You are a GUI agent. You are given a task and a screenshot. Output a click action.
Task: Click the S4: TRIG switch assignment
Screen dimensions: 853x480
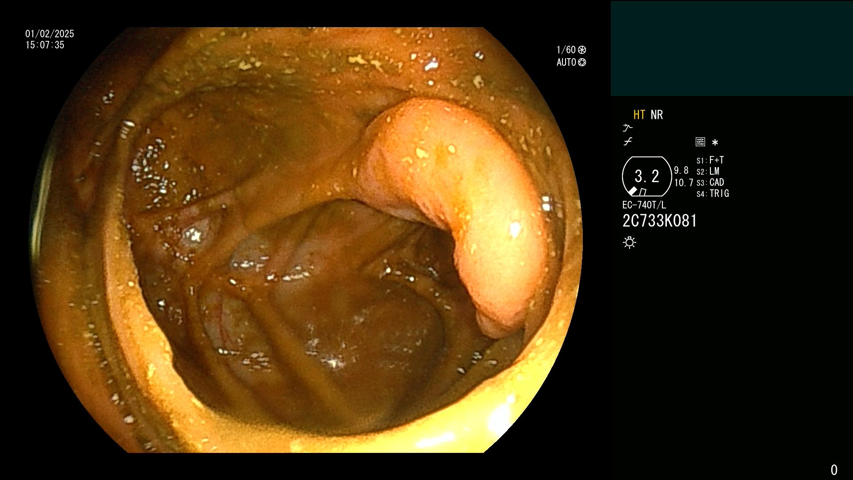(713, 193)
